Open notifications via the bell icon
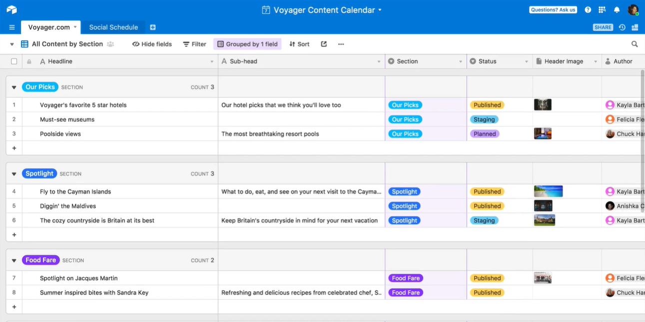Screen dimensions: 645x322 pos(617,9)
